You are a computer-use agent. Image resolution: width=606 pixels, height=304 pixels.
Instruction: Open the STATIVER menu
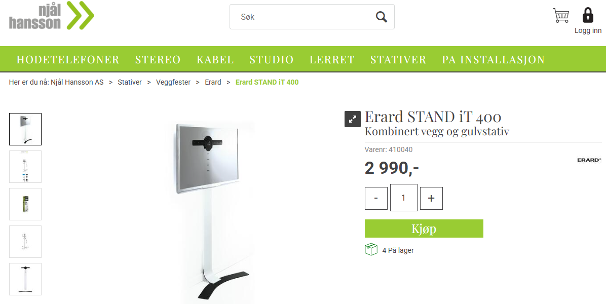[x=398, y=59]
